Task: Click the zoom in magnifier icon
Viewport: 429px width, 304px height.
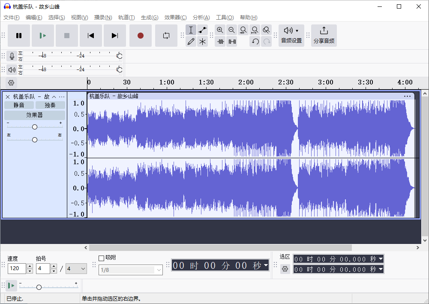Action: click(220, 30)
